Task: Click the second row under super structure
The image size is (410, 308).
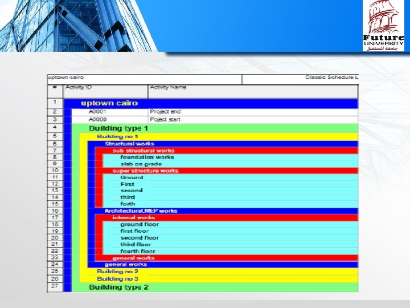Action: [x=231, y=191]
